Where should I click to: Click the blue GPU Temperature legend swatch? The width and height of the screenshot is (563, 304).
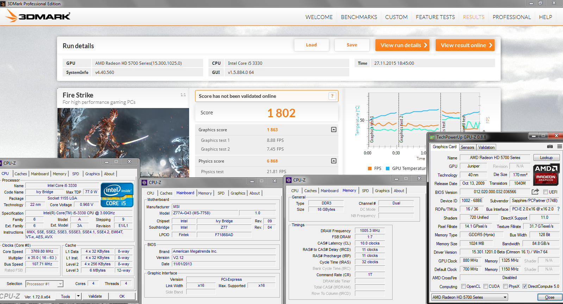(388, 169)
